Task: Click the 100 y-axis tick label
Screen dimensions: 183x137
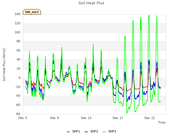Action: coord(17,32)
